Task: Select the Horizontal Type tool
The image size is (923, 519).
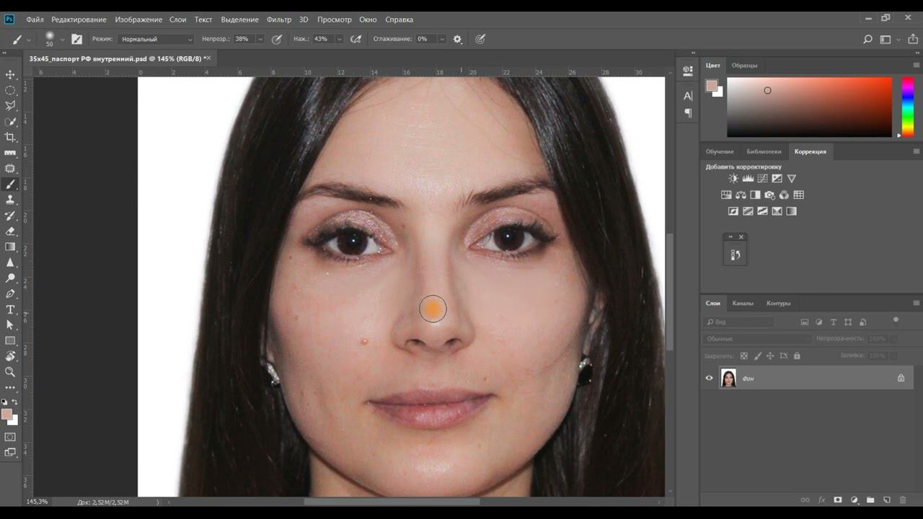Action: click(10, 309)
